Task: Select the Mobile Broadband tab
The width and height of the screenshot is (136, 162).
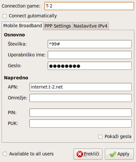Action: coord(23,26)
